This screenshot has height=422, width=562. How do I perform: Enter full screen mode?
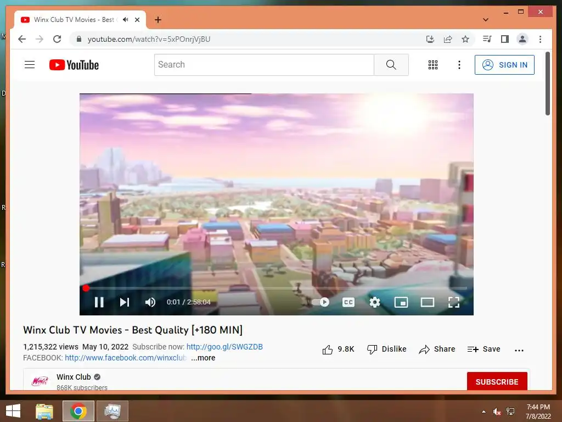(454, 302)
